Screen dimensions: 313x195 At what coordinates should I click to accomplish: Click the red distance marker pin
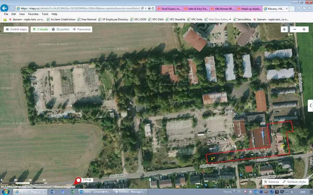pos(78,181)
